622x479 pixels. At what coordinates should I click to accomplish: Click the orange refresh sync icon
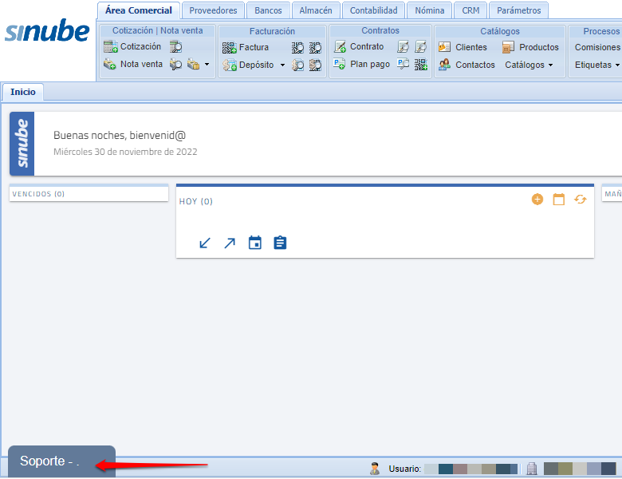coord(581,200)
